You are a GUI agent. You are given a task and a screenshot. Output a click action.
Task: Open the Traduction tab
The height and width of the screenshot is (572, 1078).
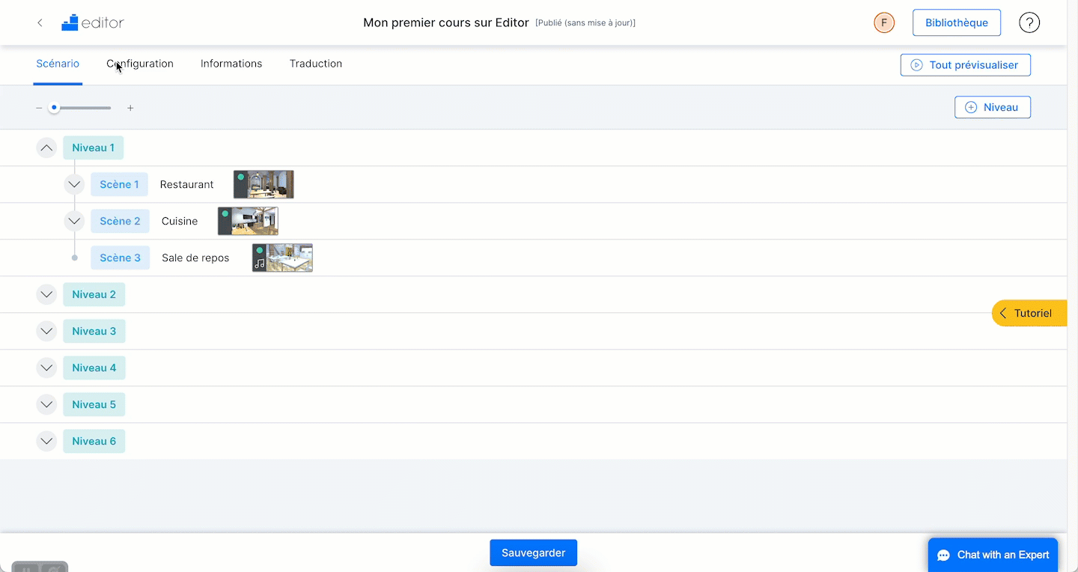point(316,64)
